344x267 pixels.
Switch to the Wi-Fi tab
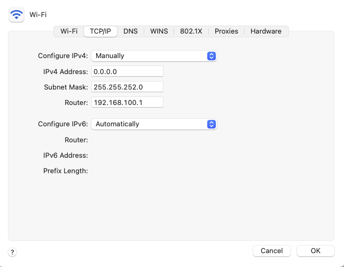[x=69, y=31]
